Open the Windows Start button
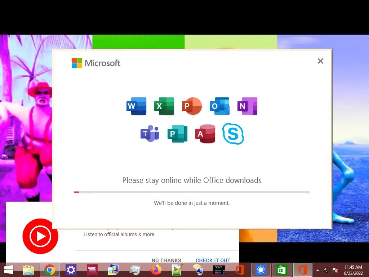369x277 pixels. click(x=9, y=270)
